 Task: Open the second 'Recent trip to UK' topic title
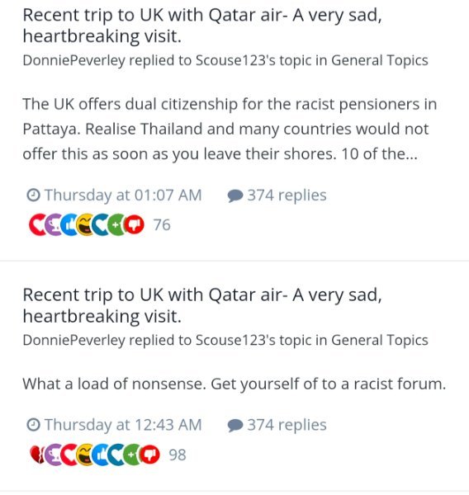202,305
